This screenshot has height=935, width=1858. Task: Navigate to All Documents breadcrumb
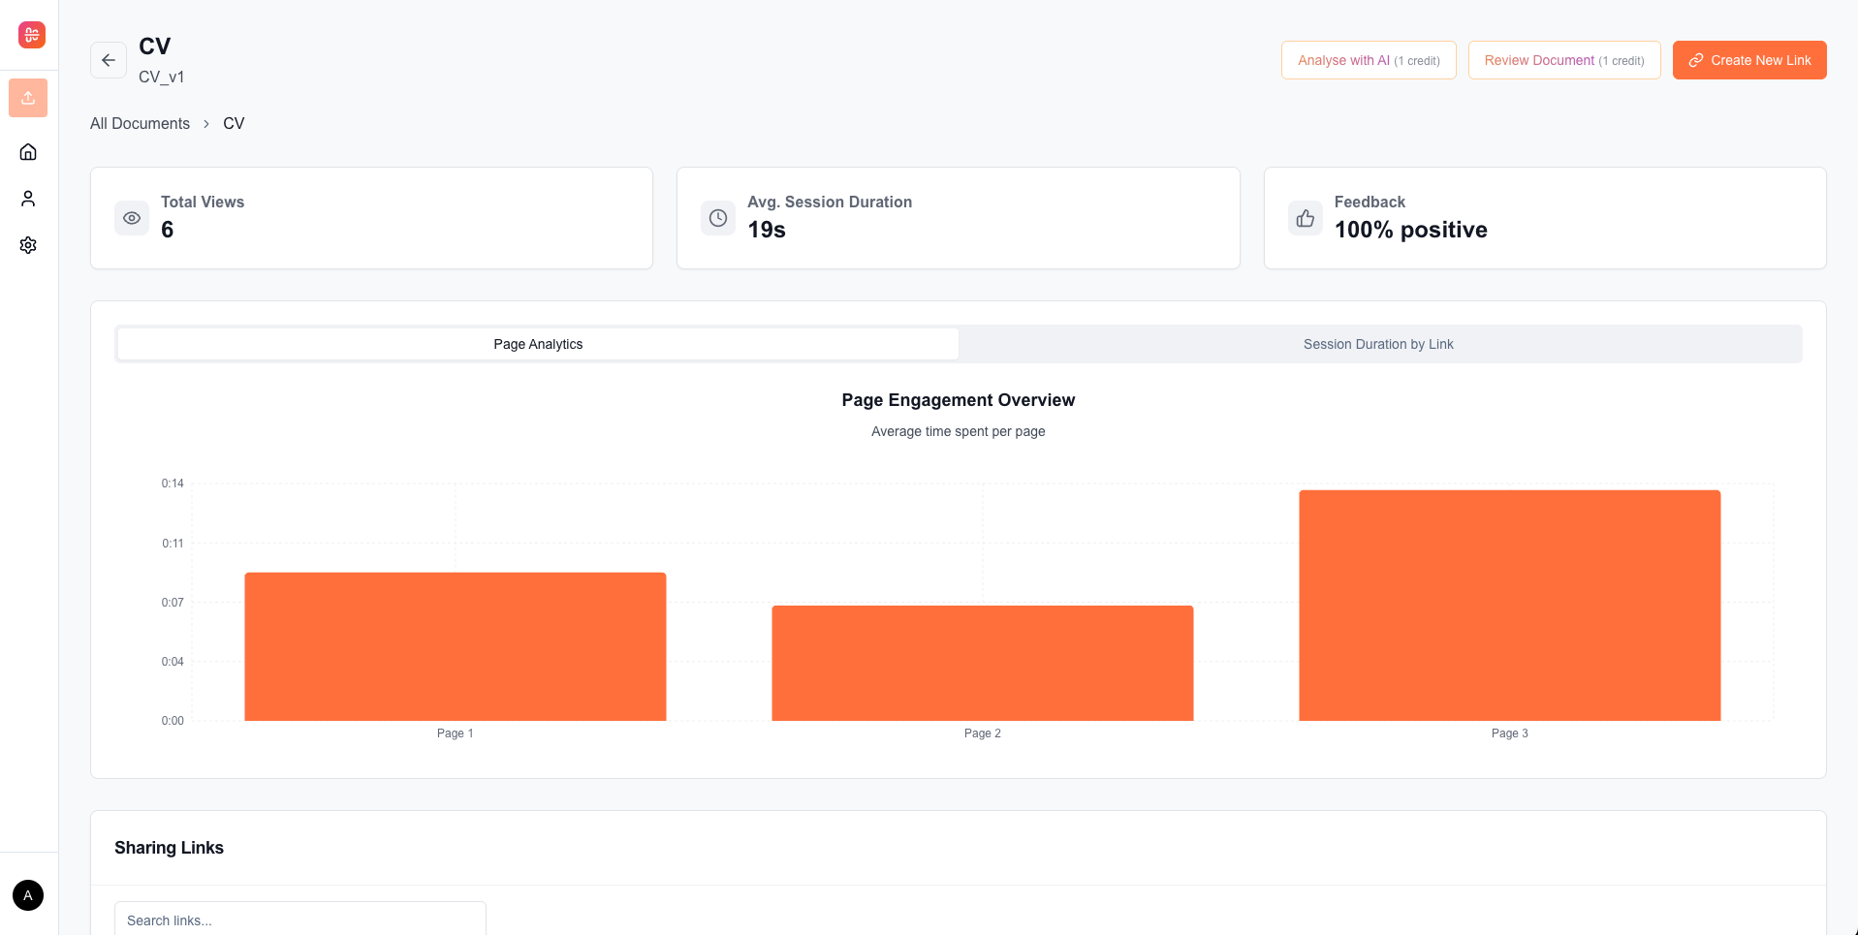pyautogui.click(x=140, y=123)
